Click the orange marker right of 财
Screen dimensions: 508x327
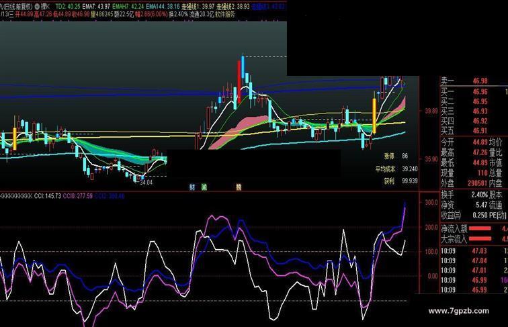tap(239, 187)
